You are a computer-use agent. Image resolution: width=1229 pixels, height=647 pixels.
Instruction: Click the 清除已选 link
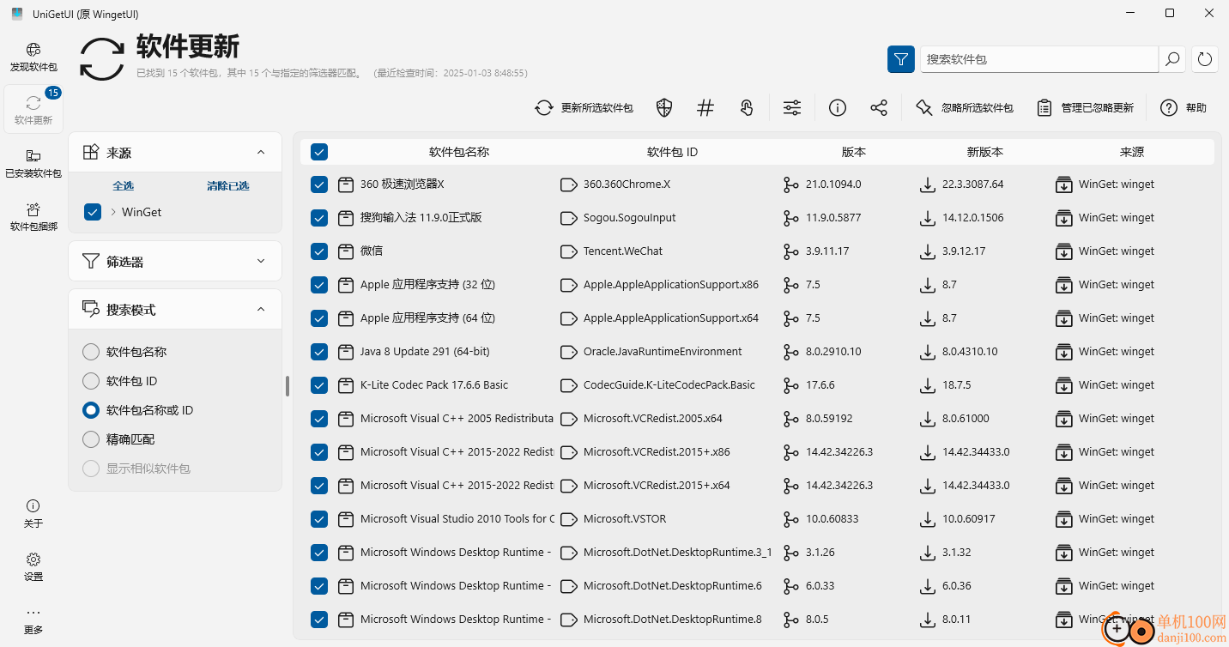(x=227, y=185)
